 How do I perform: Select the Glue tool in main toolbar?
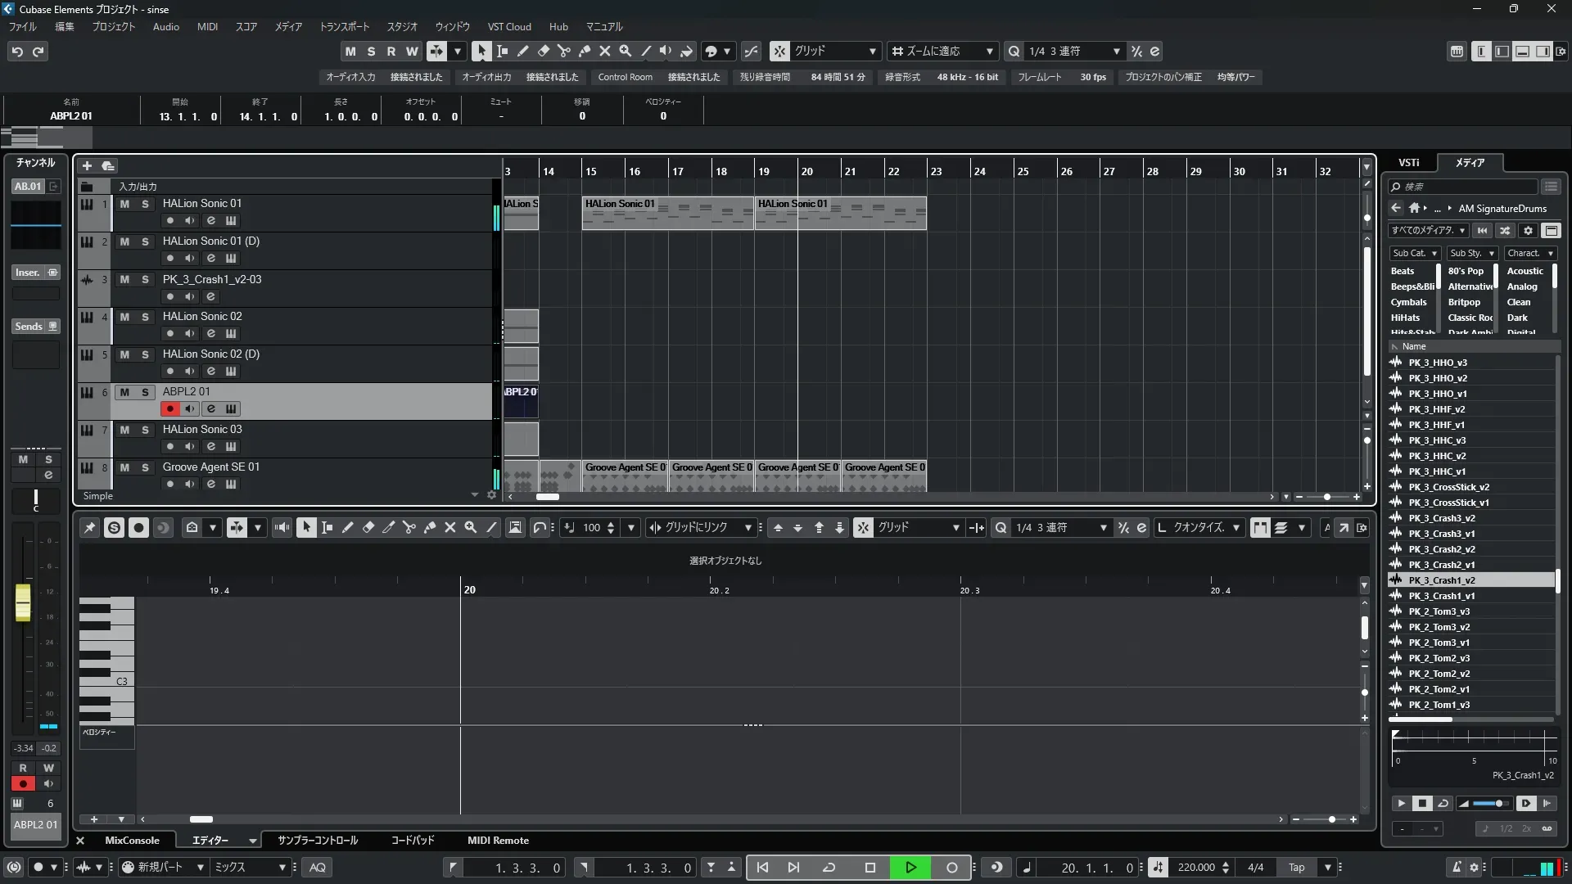coord(585,51)
